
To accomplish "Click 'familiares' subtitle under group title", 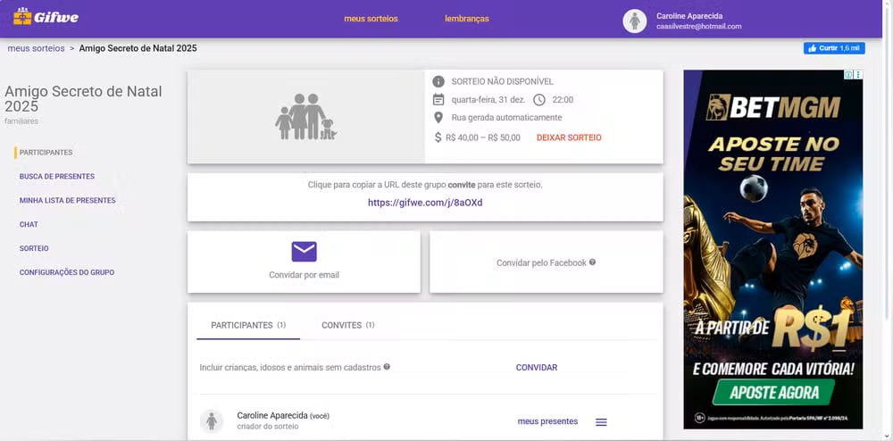I will tap(21, 121).
